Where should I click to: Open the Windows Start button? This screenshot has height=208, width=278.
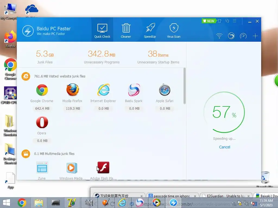point(7,203)
